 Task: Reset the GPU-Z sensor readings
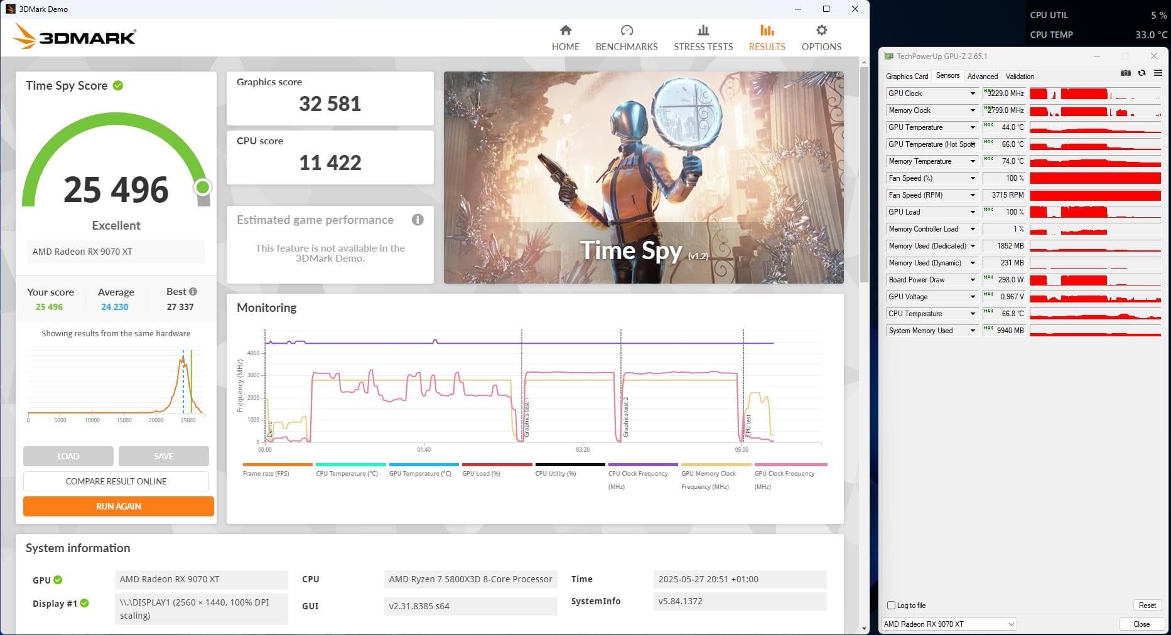(x=1147, y=606)
